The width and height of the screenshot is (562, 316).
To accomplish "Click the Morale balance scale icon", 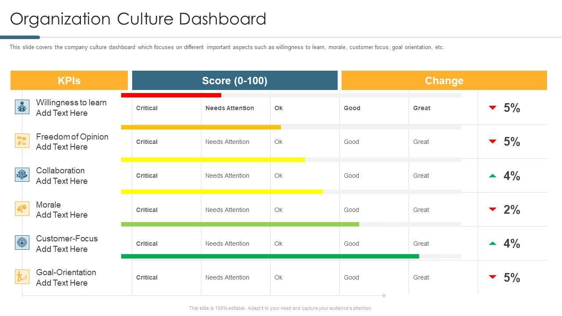I will point(22,209).
